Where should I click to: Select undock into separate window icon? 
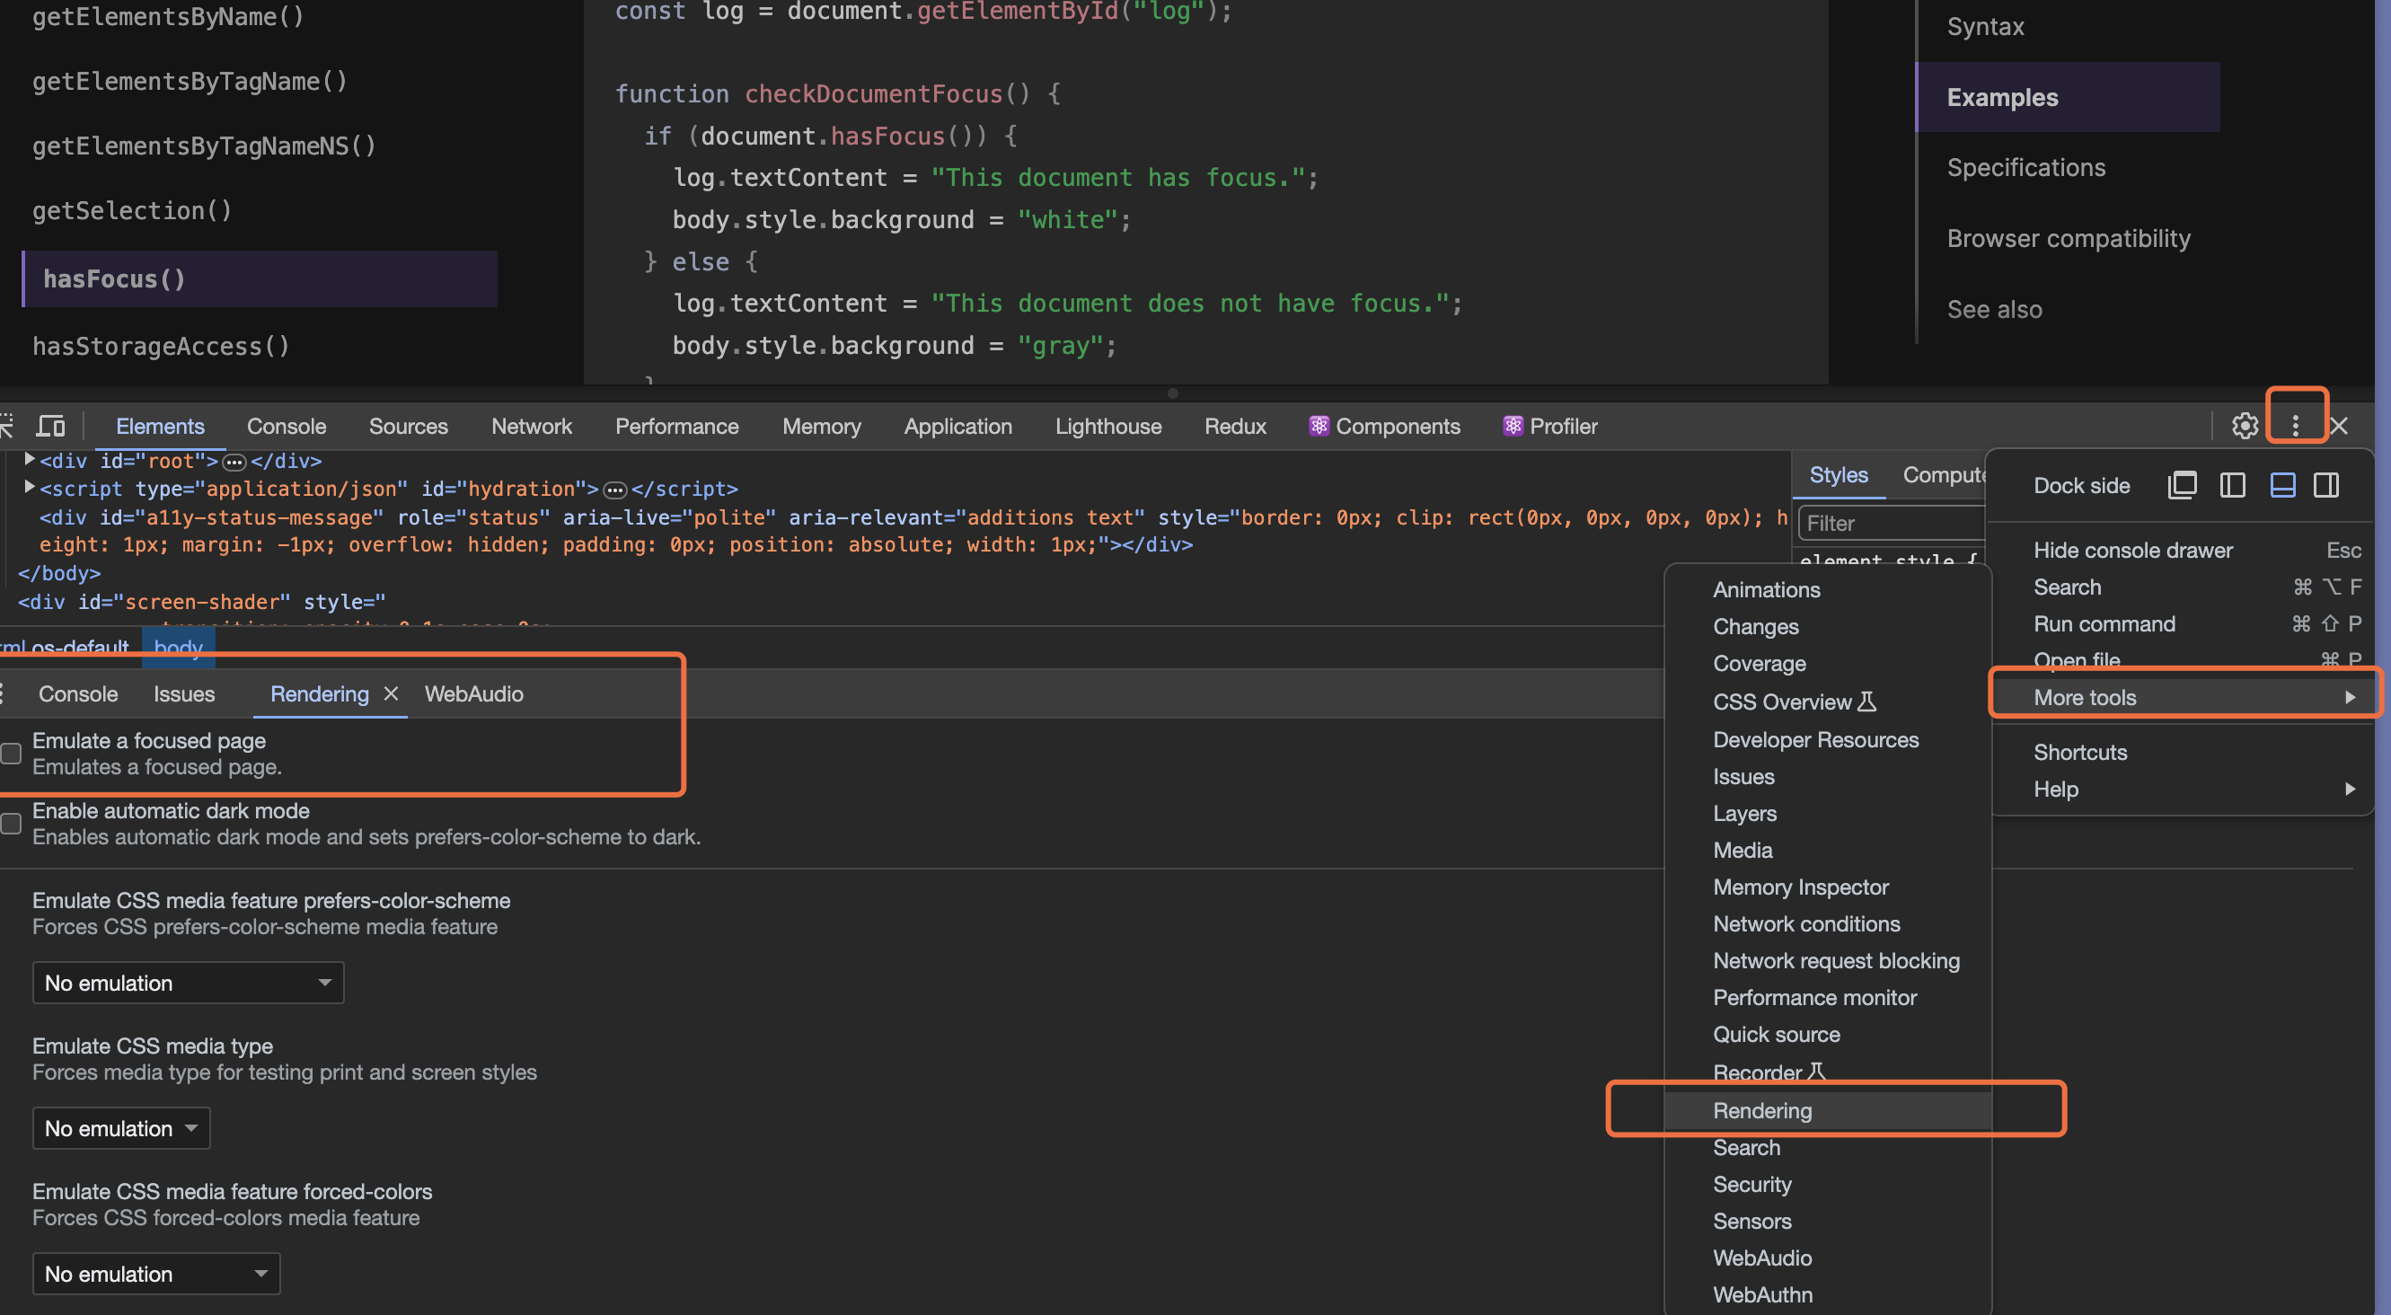[2182, 485]
